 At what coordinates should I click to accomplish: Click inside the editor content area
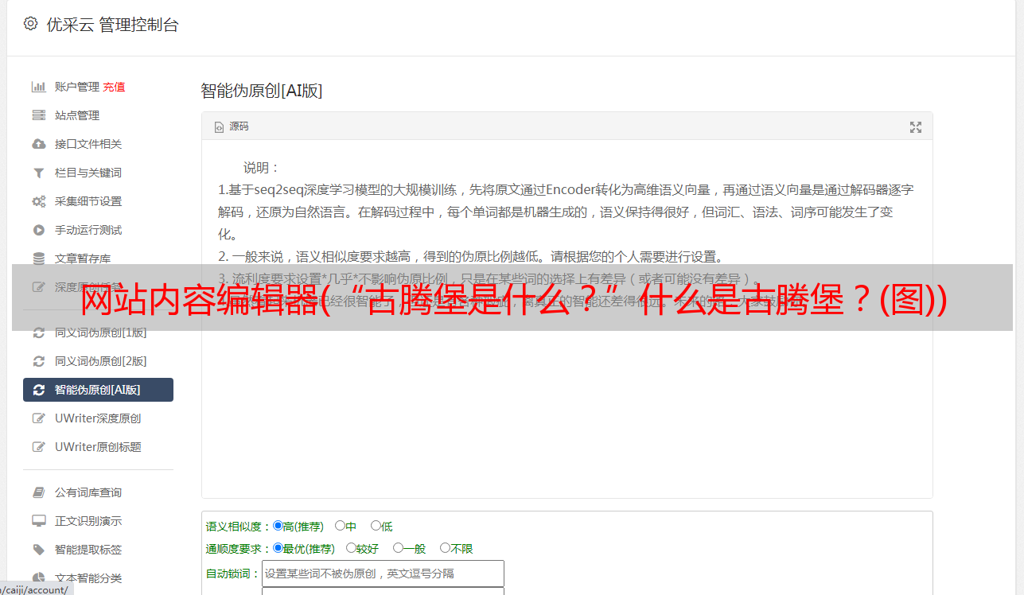coord(567,319)
